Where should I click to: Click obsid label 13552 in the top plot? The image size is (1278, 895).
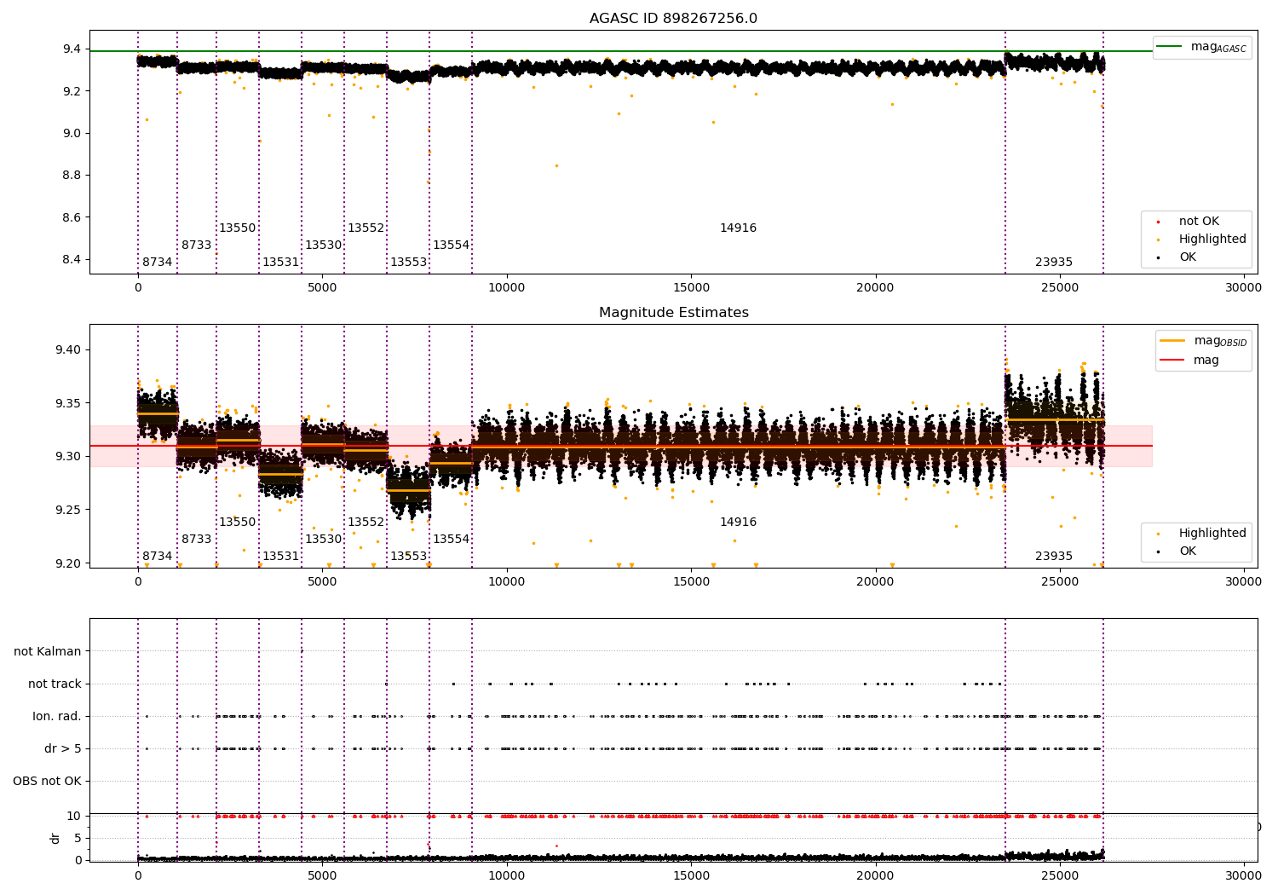[366, 228]
